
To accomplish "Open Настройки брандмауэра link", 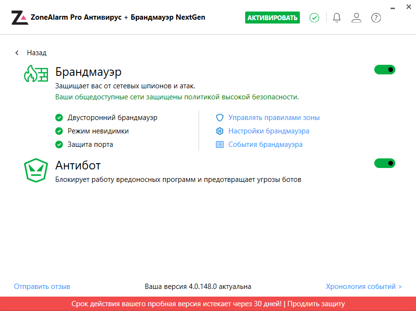I will [269, 131].
